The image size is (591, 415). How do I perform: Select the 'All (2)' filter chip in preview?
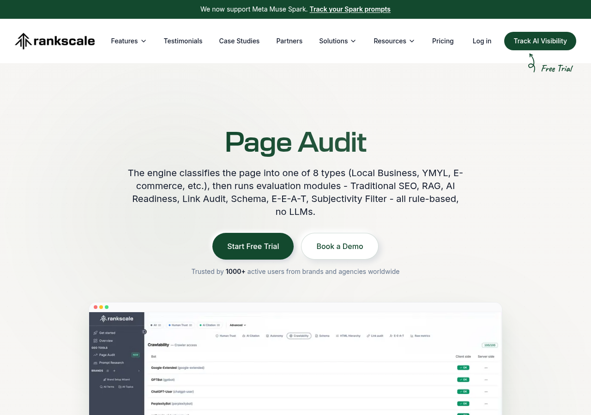156,325
